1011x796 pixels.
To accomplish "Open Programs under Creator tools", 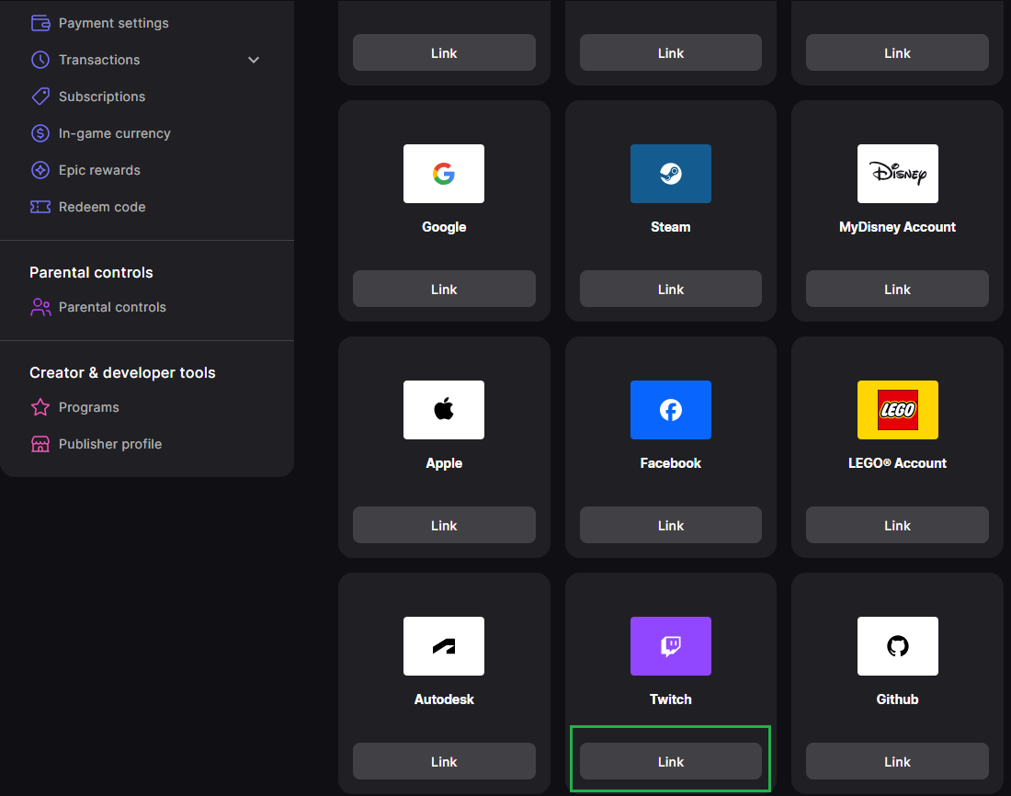I will tap(89, 407).
